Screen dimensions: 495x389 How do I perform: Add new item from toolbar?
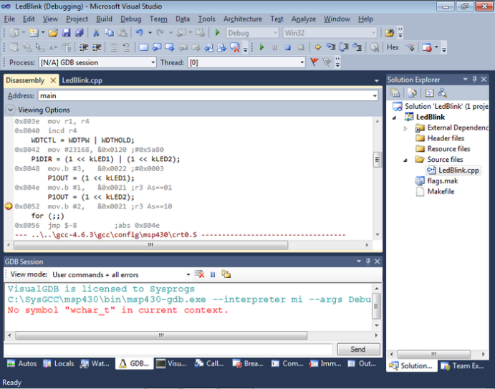coord(34,32)
